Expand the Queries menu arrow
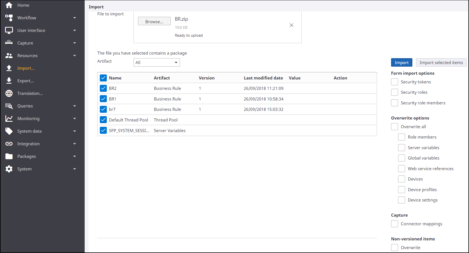 tap(75, 106)
